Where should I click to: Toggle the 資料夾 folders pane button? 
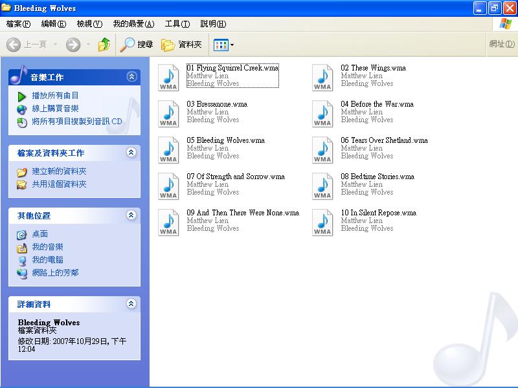pos(181,45)
